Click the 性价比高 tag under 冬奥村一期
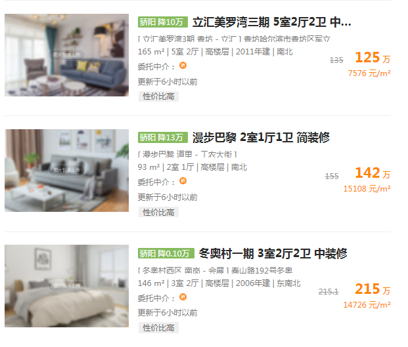Screen dimensions: 408x347 tap(158, 328)
